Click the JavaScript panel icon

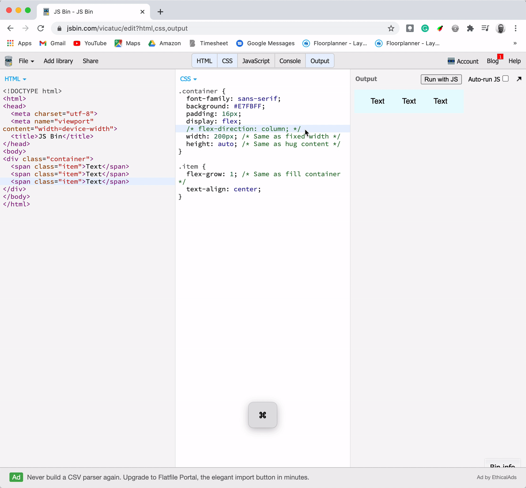[256, 61]
